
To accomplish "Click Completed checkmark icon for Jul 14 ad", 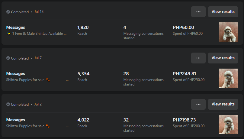I will (x=8, y=12).
